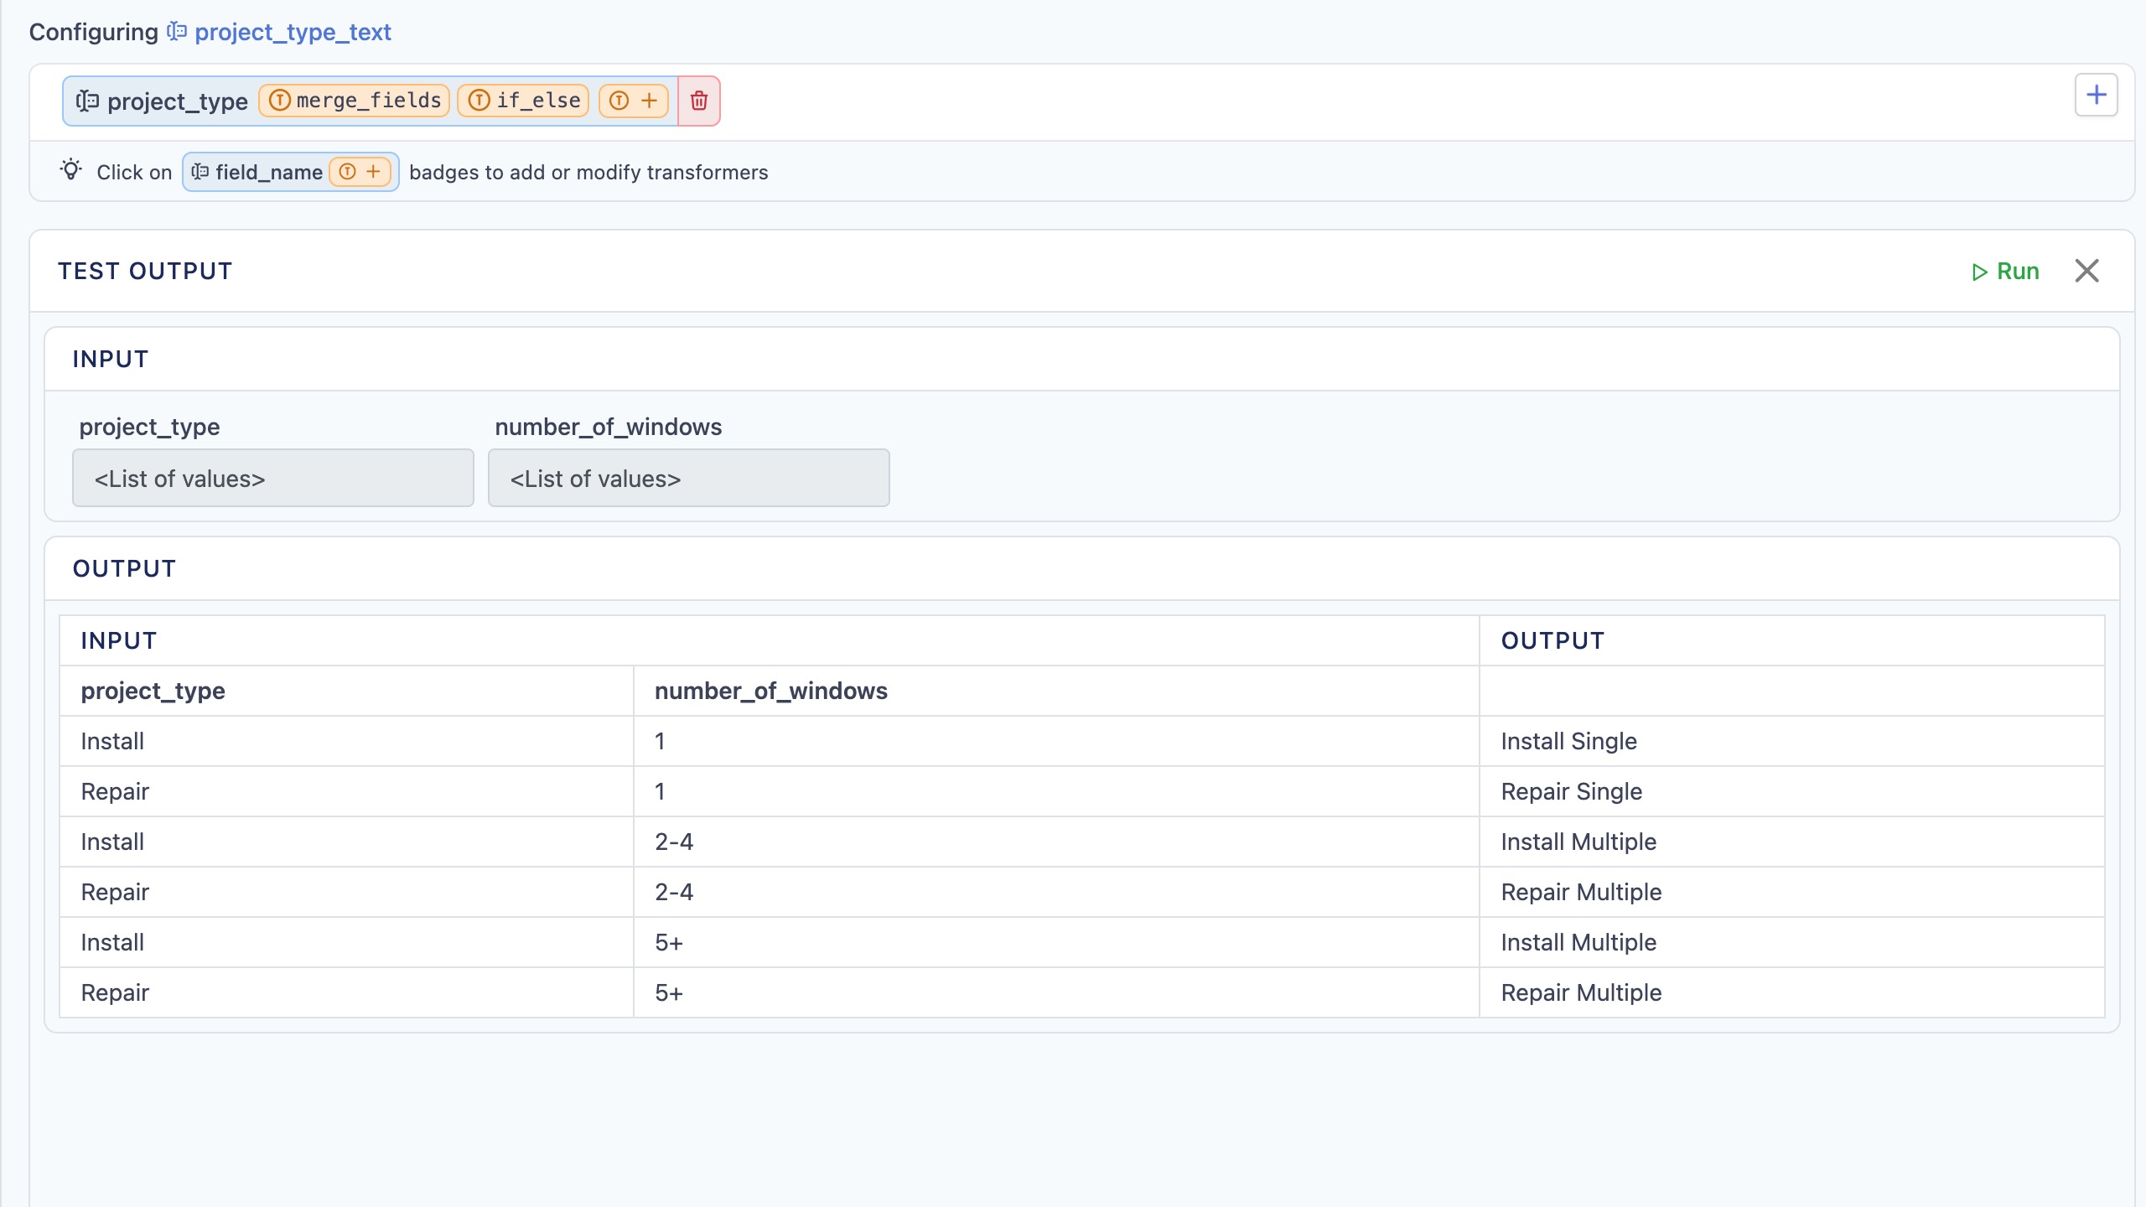Open the merge_fields transformer badge
The height and width of the screenshot is (1207, 2146).
click(355, 101)
